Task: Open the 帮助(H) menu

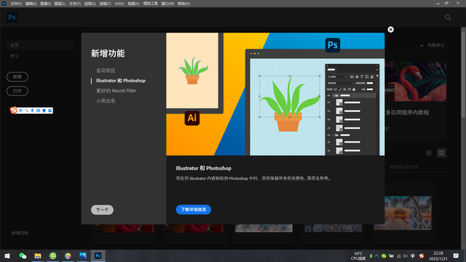Action: click(x=183, y=4)
